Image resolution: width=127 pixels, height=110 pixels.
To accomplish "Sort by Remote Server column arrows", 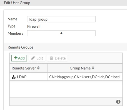I will coord(38,68).
